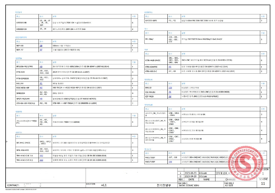275x193 pixels.
Task: Click the -J13 expansion module link
Action: pyautogui.click(x=41, y=160)
